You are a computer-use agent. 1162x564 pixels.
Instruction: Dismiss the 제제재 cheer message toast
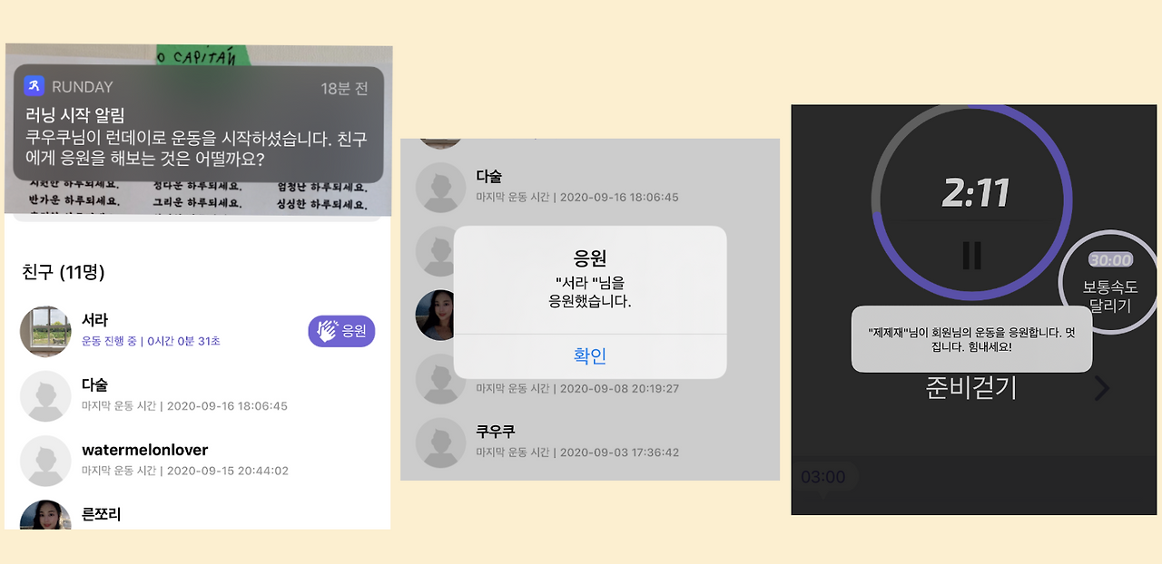[x=971, y=339]
